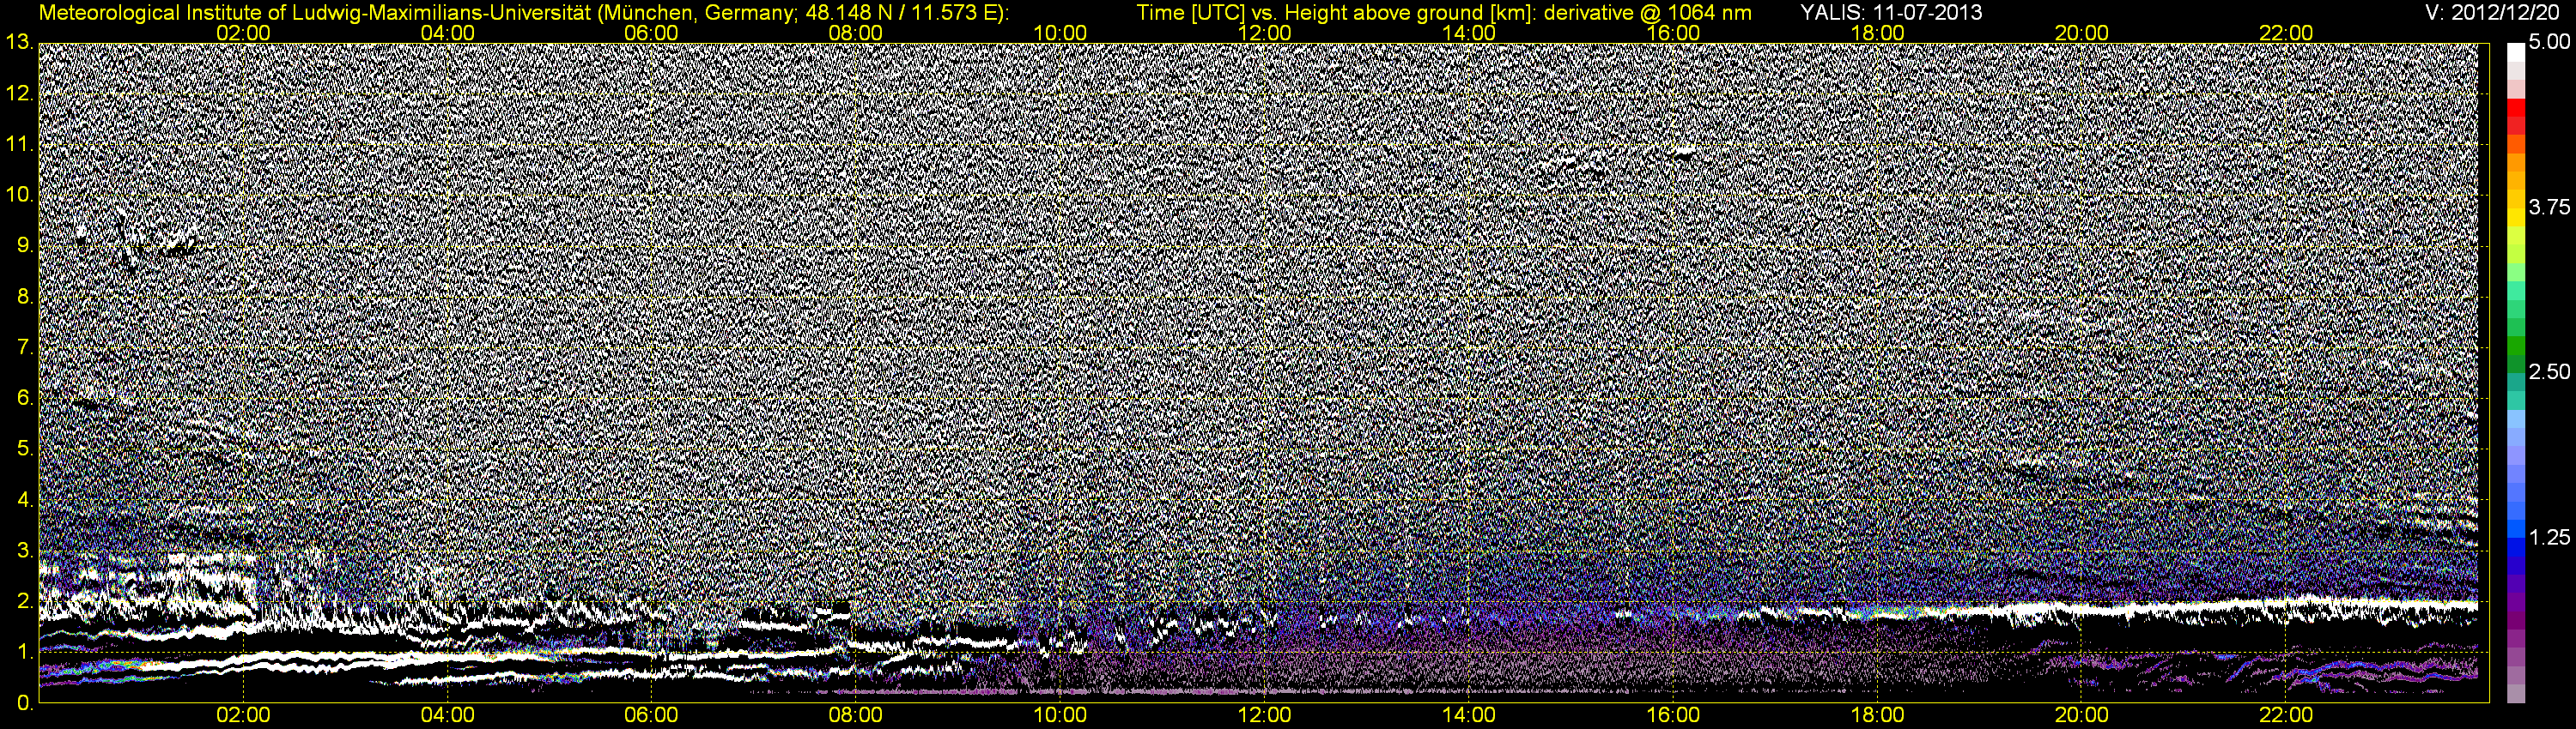Click the colorbar value 2.50
2576x729 pixels.
pos(2549,372)
